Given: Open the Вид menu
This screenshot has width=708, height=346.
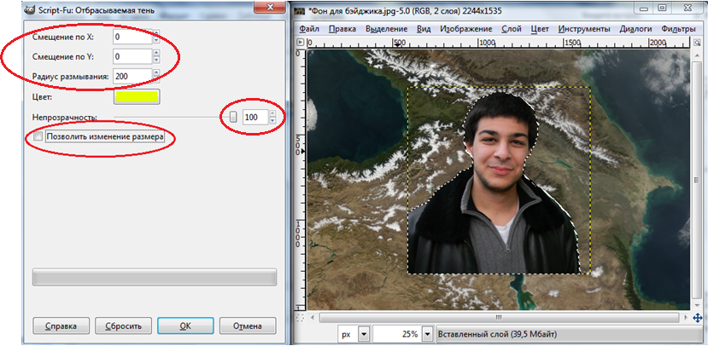Looking at the screenshot, I should (x=424, y=29).
